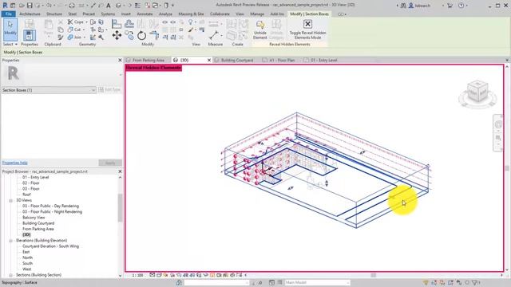Image resolution: width=511 pixels, height=287 pixels.
Task: Click the Default 3D View icon in Quick Access
Action: (x=119, y=6)
